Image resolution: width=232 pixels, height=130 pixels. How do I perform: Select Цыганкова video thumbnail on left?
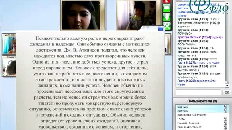(9, 44)
